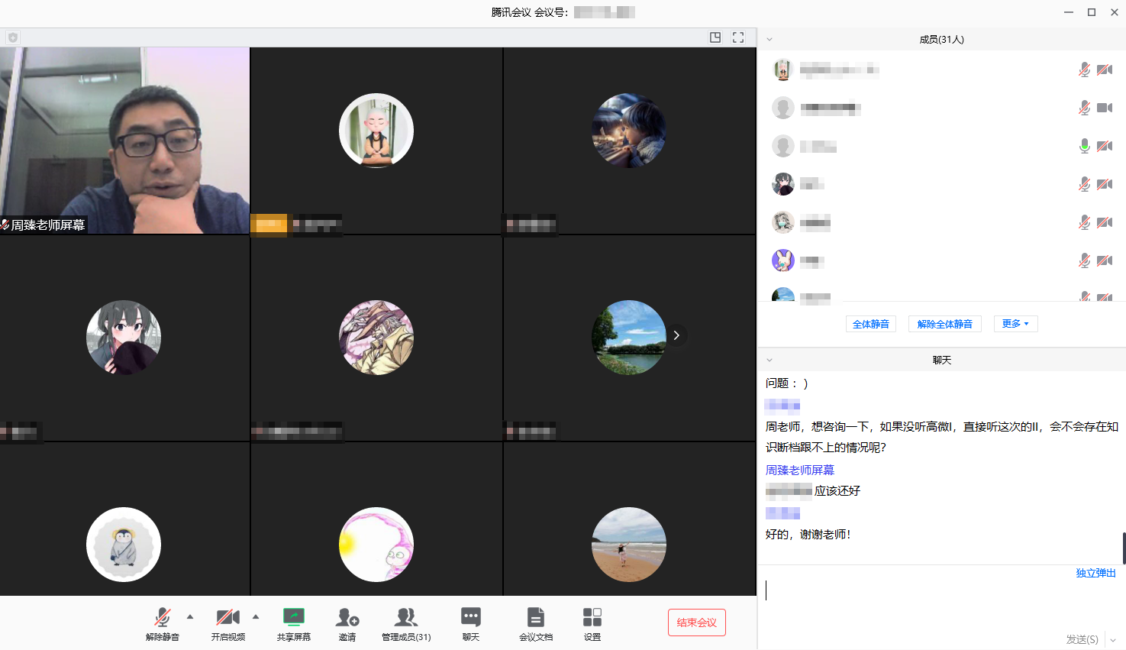Switch video layout using the top-right layout icon
1126x650 pixels.
715,37
